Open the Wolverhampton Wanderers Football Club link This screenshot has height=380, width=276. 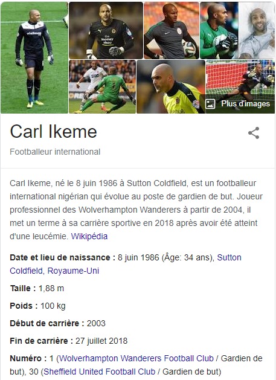coord(136,358)
